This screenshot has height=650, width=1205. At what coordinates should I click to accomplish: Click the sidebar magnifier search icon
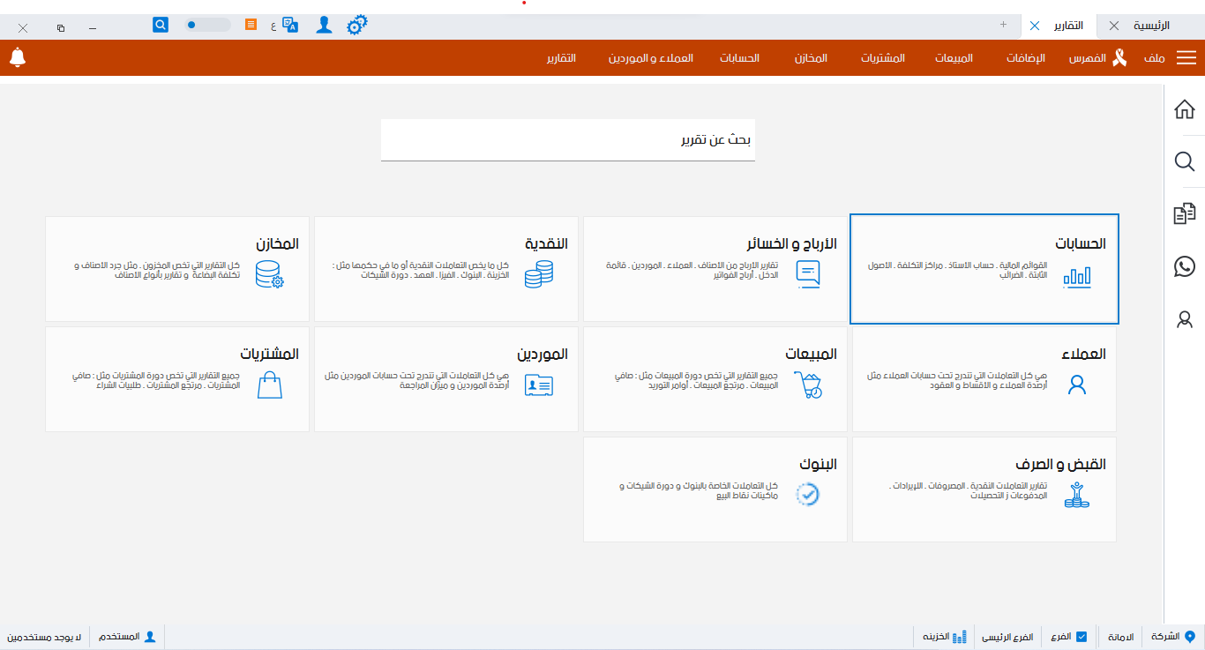(1185, 161)
